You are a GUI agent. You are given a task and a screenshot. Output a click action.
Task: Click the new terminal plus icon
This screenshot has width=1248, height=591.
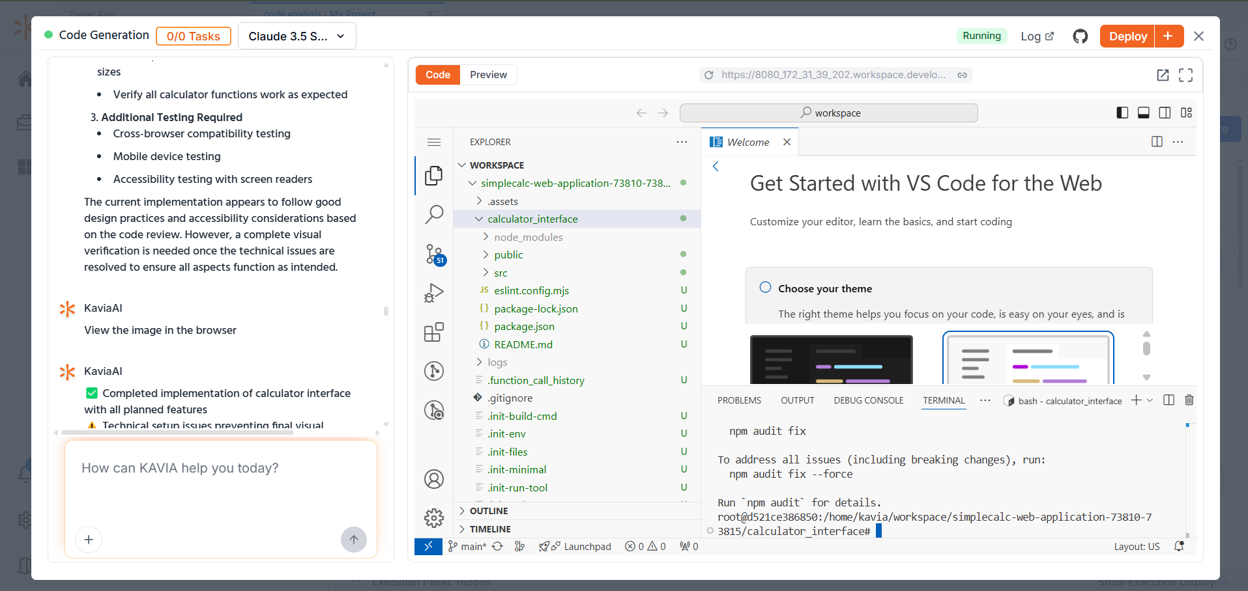(1136, 400)
